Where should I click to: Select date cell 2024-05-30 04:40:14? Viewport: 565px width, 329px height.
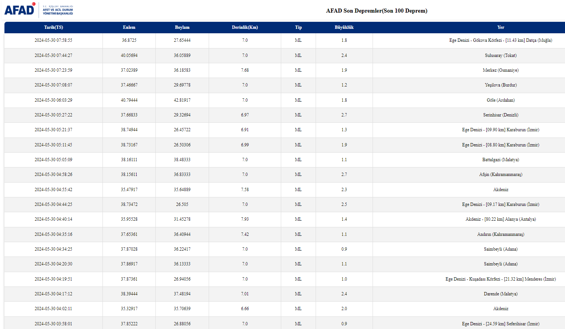point(54,219)
